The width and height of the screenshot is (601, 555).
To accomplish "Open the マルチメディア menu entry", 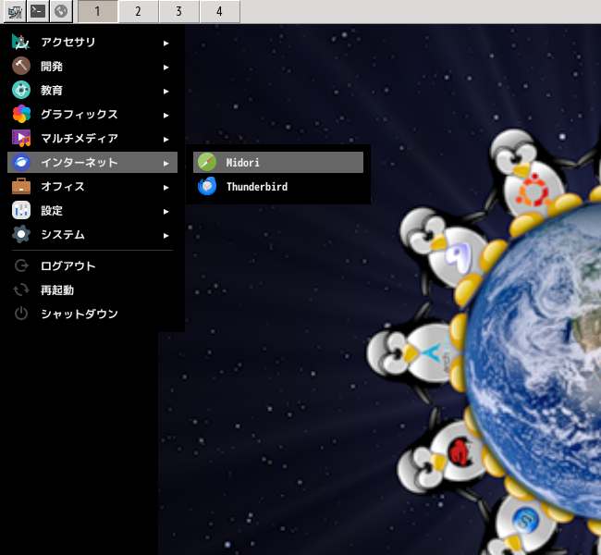I will point(92,139).
